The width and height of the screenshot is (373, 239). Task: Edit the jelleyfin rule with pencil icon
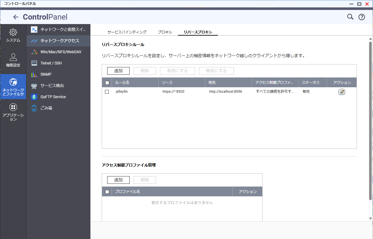pos(341,92)
